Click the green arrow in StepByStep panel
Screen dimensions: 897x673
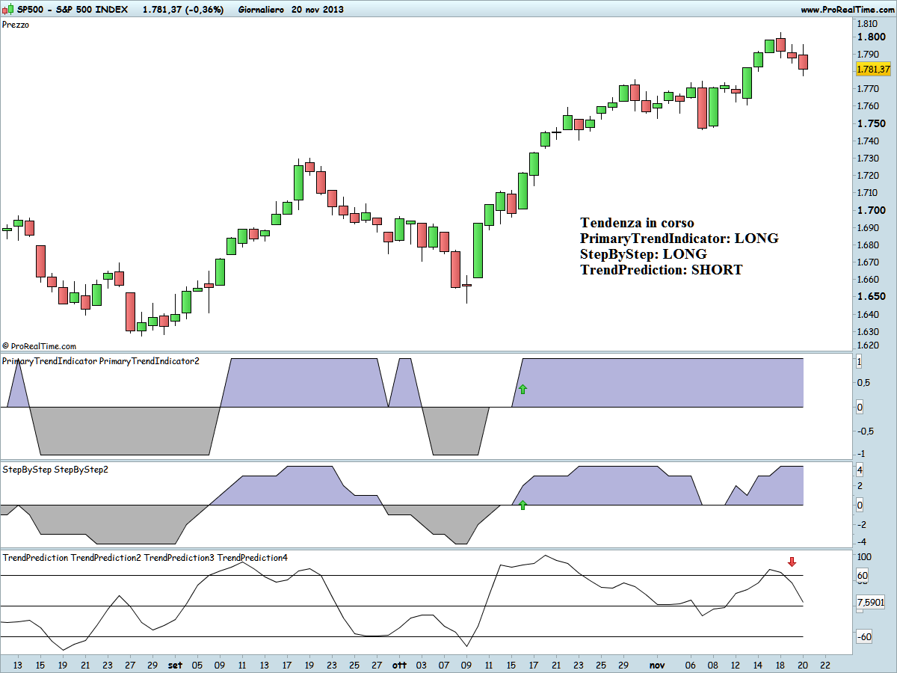(x=523, y=505)
